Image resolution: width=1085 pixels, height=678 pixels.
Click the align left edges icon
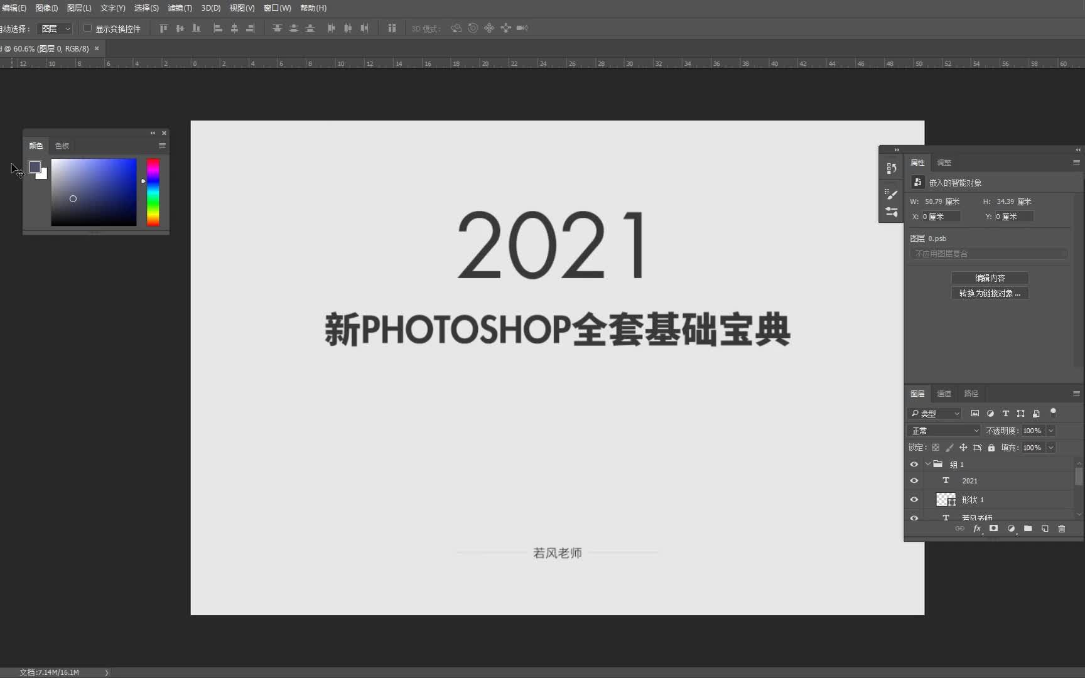tap(218, 28)
